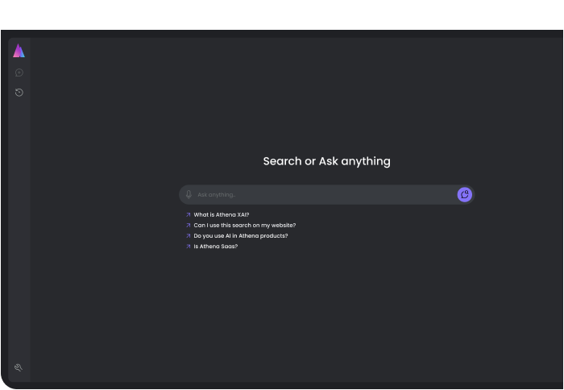Choose 'Do you use AI in Athena products?'
The image size is (564, 390).
pos(241,235)
